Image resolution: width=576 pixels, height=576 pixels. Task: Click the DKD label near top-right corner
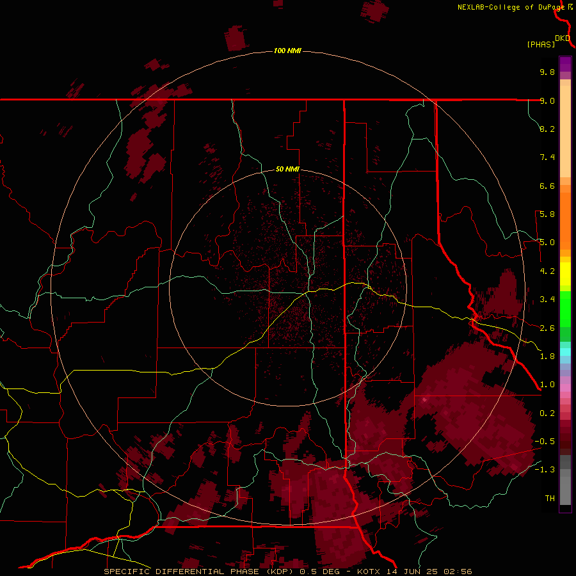pos(563,38)
